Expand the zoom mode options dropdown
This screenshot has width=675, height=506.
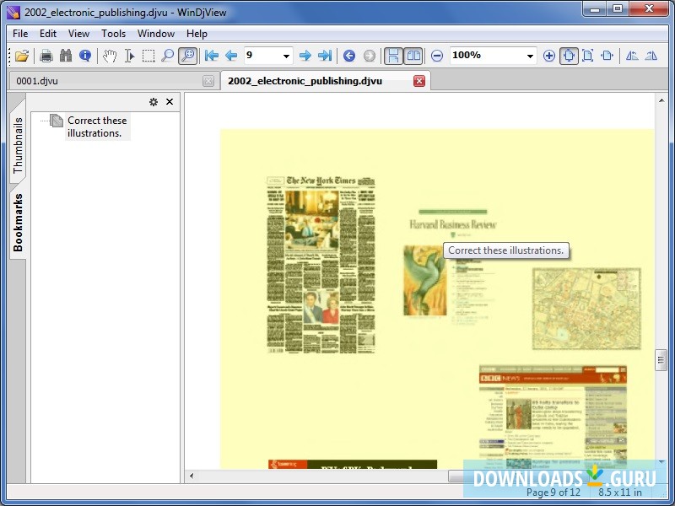tap(531, 55)
